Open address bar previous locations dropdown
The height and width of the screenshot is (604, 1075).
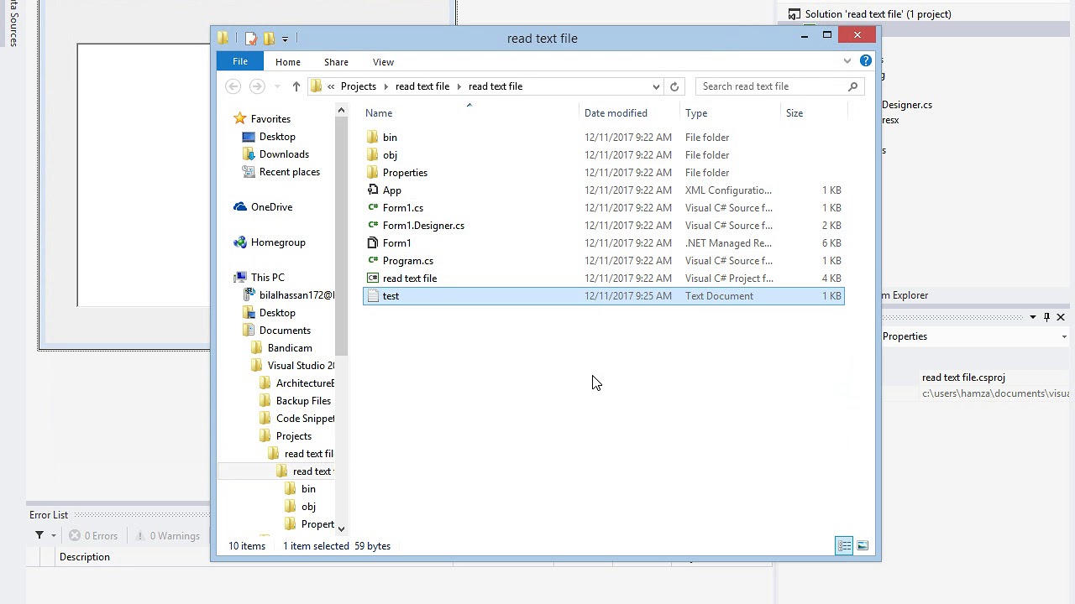[x=656, y=86]
